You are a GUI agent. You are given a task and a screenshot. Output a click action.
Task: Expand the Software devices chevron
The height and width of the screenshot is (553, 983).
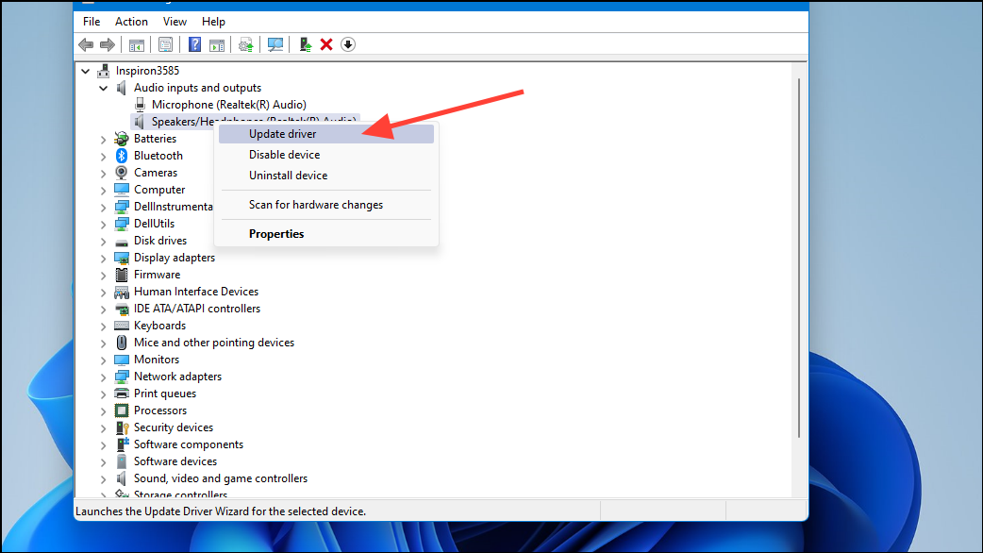pyautogui.click(x=104, y=462)
